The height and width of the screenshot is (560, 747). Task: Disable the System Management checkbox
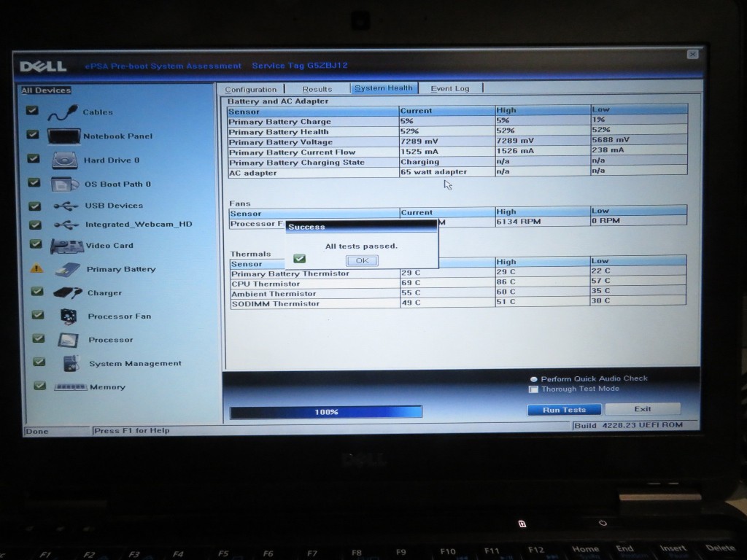pos(39,362)
